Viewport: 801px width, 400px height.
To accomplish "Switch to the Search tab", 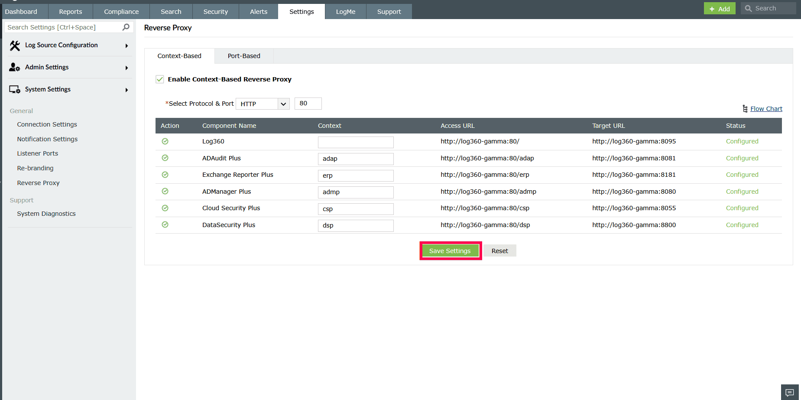I will [x=171, y=12].
